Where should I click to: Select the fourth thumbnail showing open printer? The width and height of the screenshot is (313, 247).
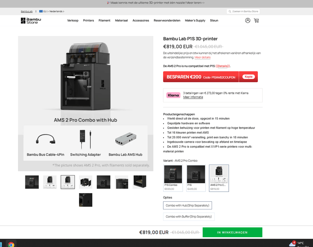point(86,182)
